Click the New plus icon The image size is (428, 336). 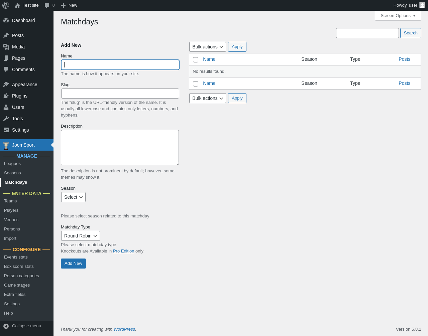pyautogui.click(x=63, y=5)
